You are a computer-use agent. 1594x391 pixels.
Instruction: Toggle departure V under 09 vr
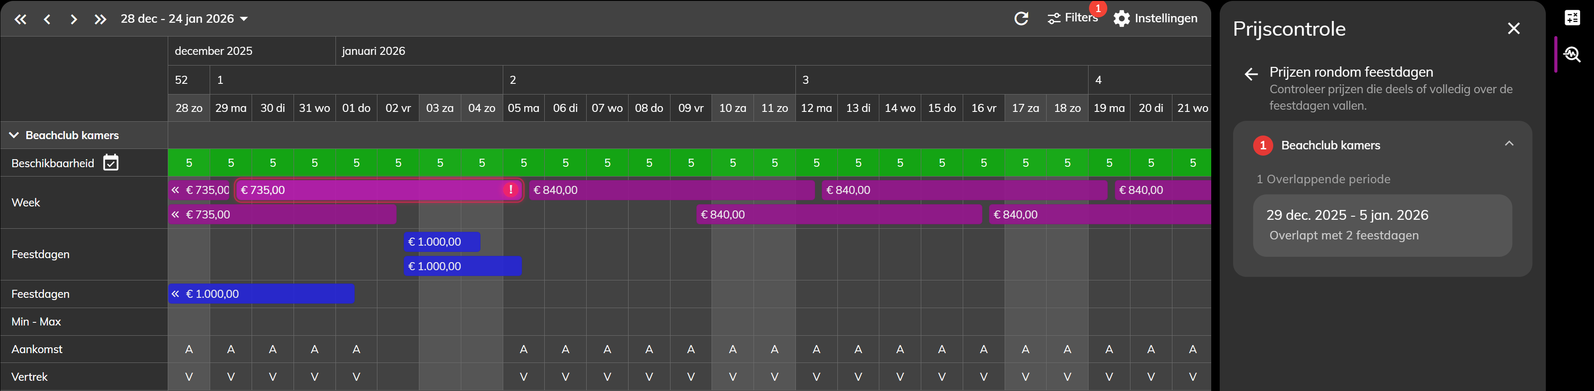[x=691, y=377]
